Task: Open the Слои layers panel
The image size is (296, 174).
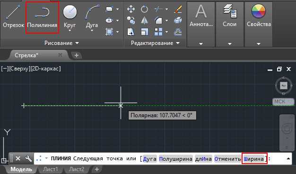Action: (230, 16)
